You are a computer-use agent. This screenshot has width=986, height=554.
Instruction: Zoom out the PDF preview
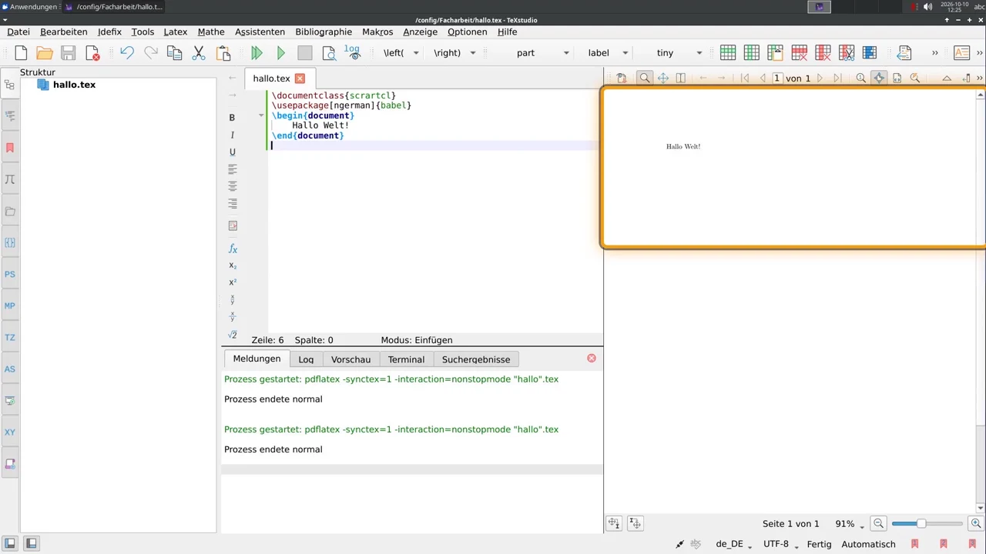click(x=878, y=524)
